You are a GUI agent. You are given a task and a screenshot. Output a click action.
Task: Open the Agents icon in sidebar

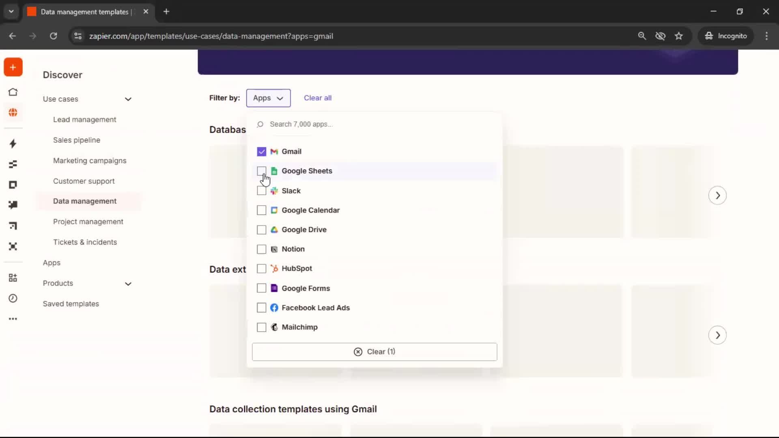(13, 247)
